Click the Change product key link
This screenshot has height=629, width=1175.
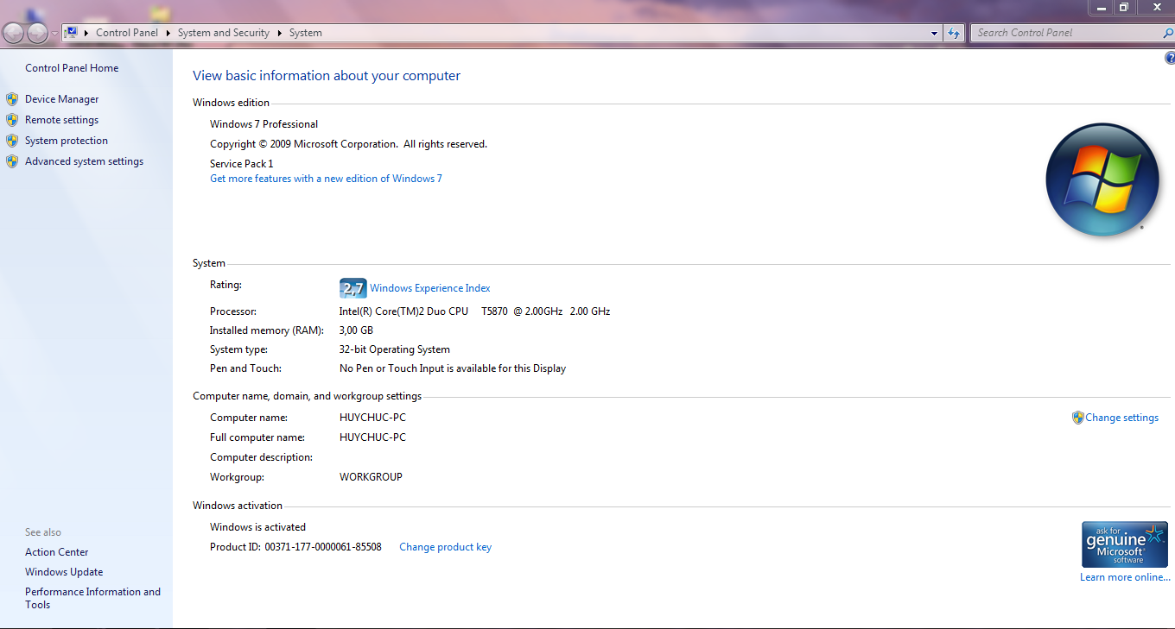[x=445, y=547]
